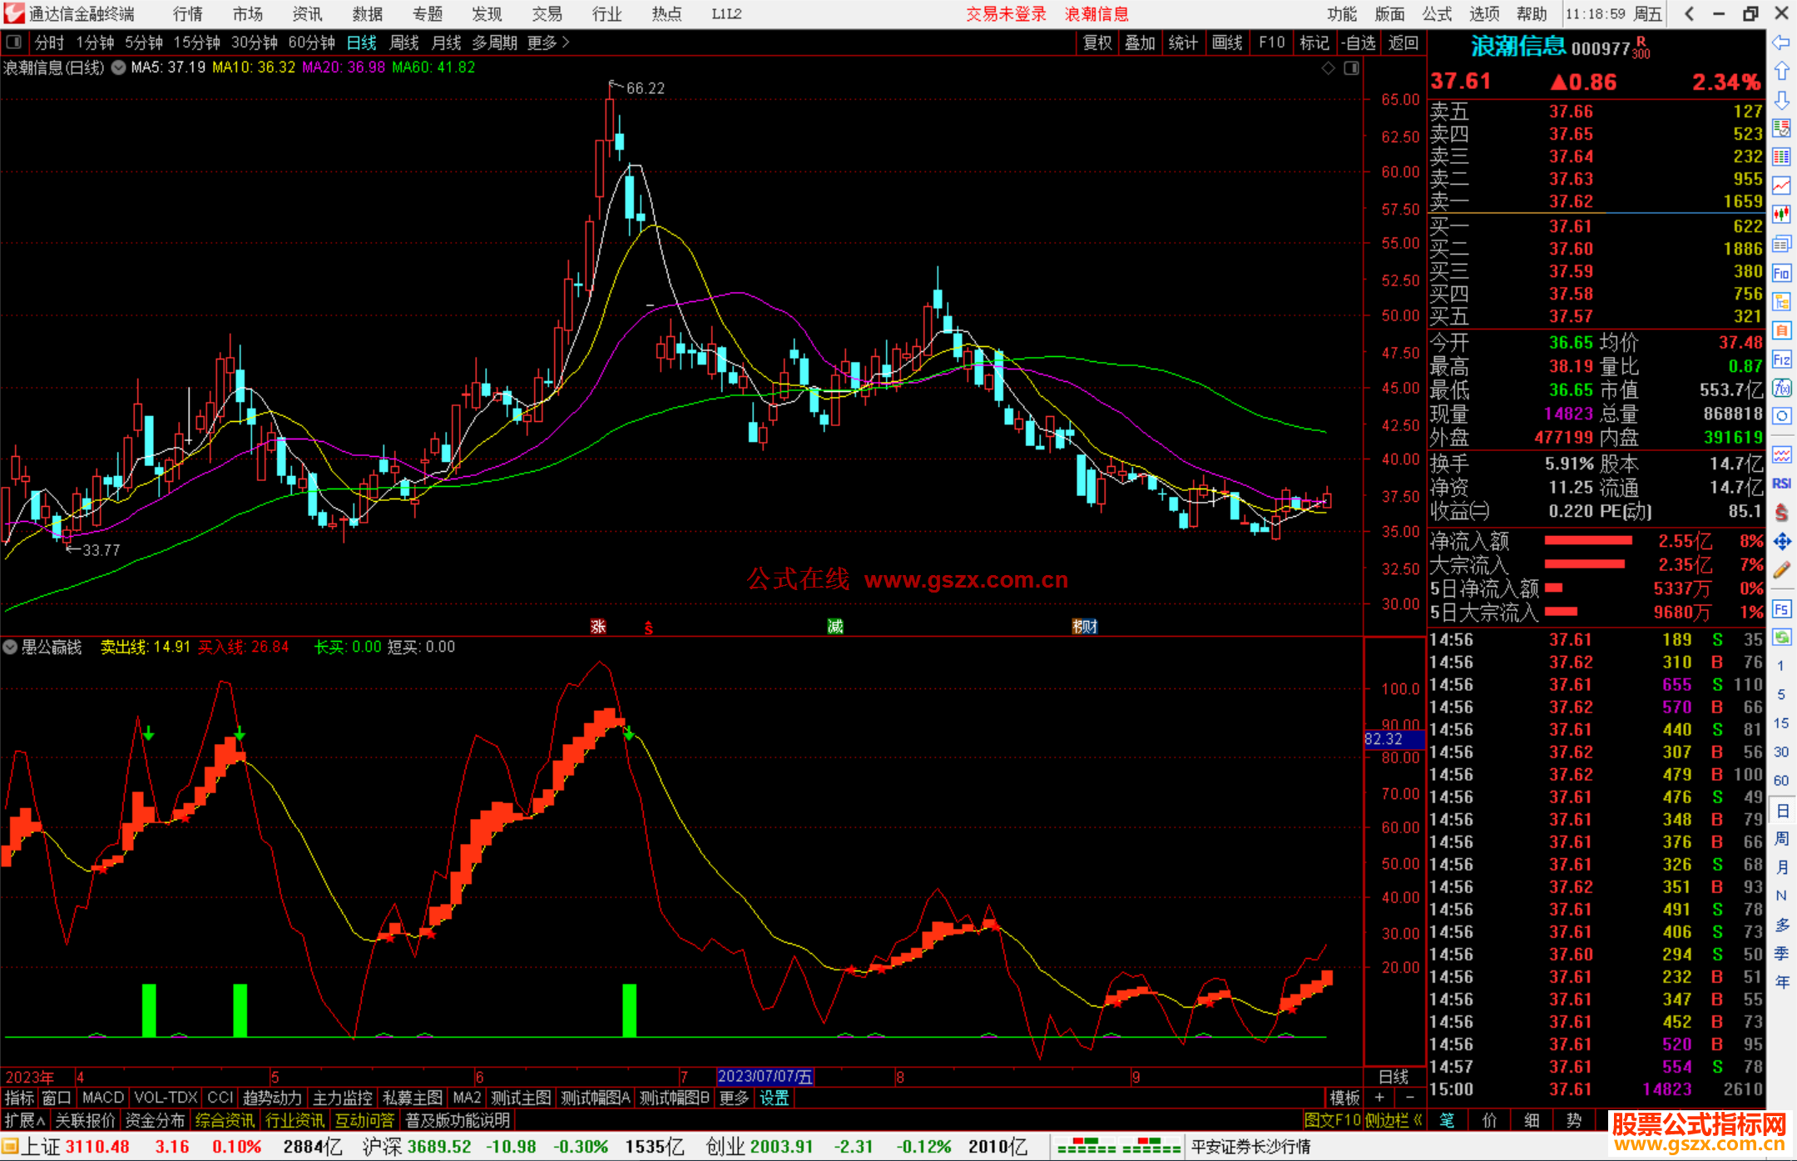This screenshot has height=1161, width=1797.
Task: Click the minus zoom-out button beside 模板
Action: pos(1409,1098)
